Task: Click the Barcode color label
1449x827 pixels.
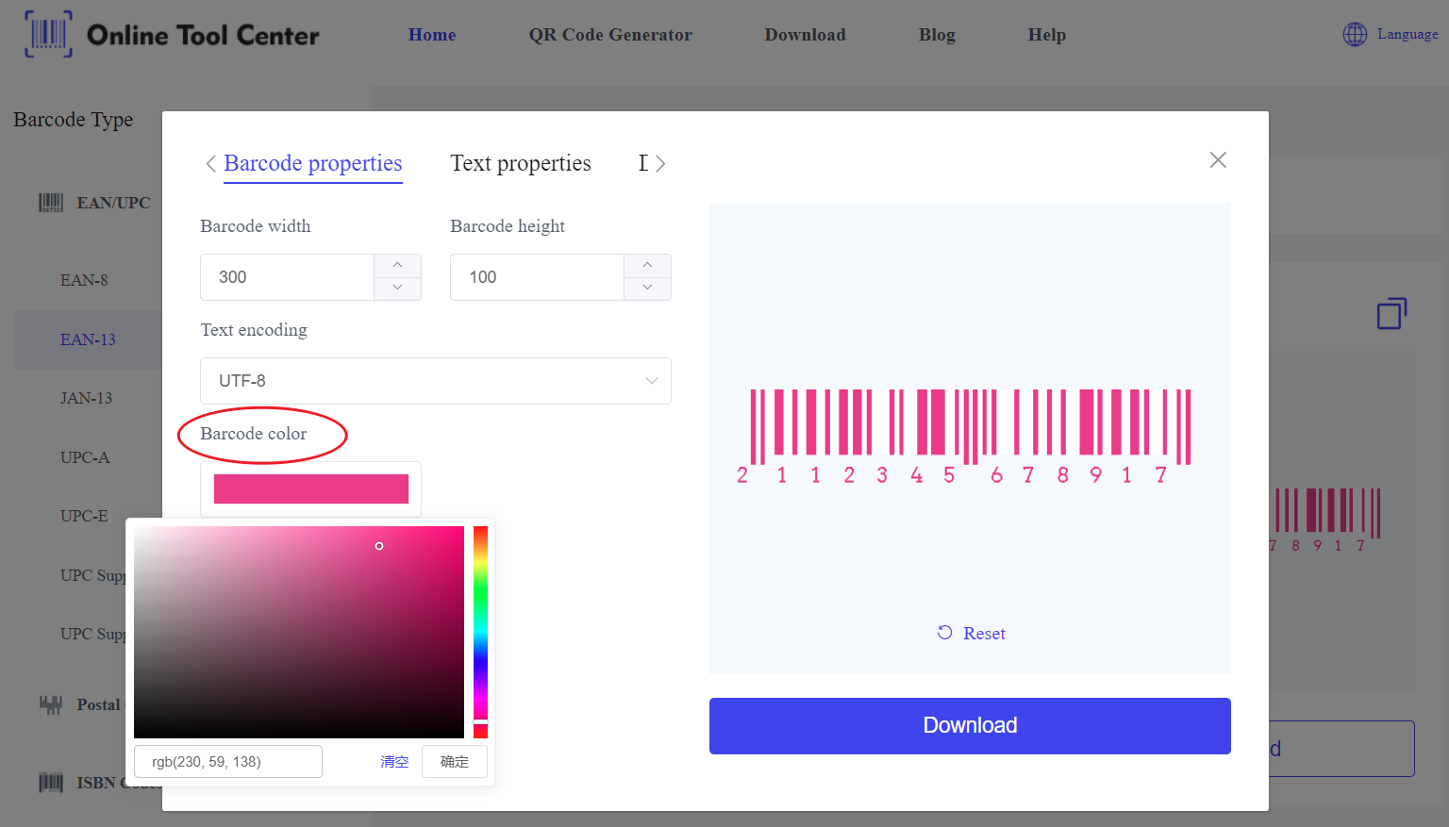Action: 253,434
